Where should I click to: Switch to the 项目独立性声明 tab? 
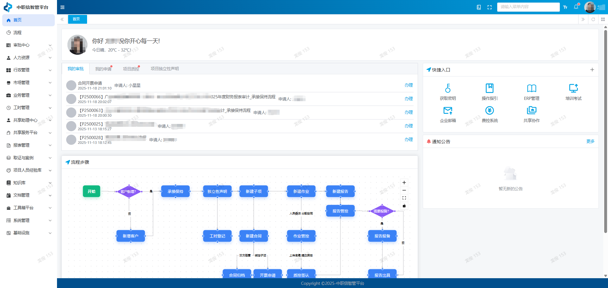165,69
